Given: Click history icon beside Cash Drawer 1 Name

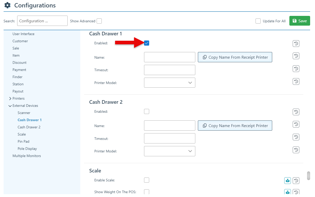Looking at the screenshot, I should [296, 56].
